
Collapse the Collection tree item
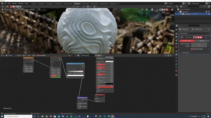point(178,12)
